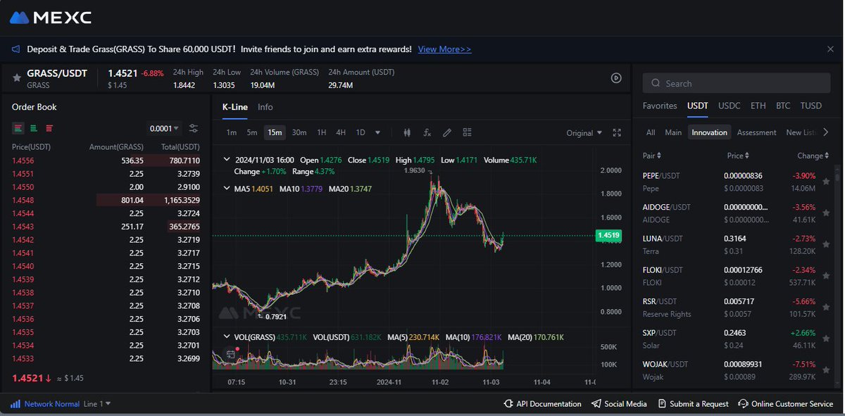
Task: Open order book settings sliders icon
Action: 194,129
